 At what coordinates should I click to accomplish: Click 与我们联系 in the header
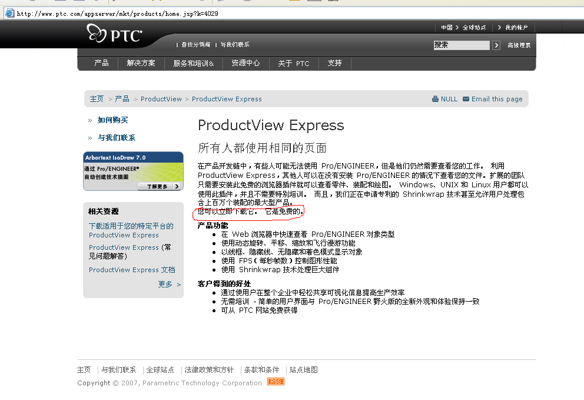click(235, 45)
